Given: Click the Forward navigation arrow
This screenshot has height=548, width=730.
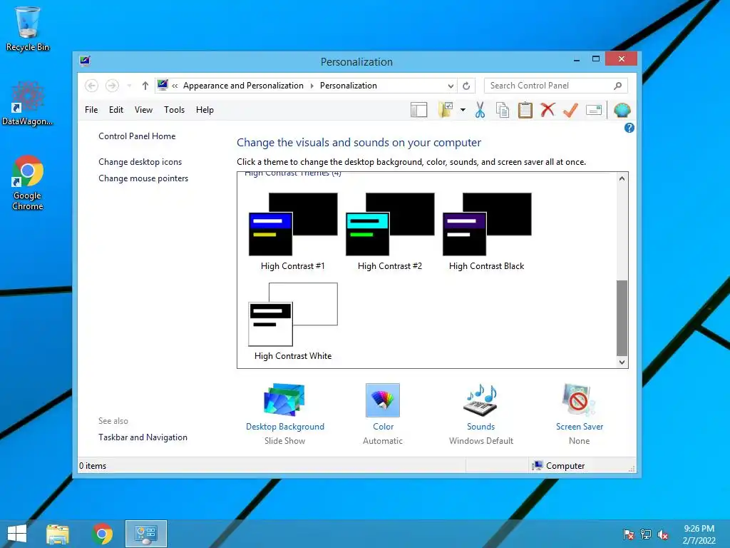Looking at the screenshot, I should 112,86.
